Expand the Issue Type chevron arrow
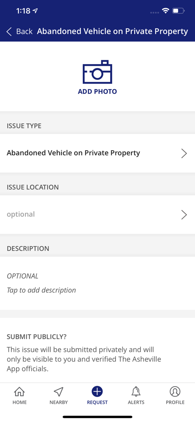Viewport: 195px width, 422px height. pos(184,153)
